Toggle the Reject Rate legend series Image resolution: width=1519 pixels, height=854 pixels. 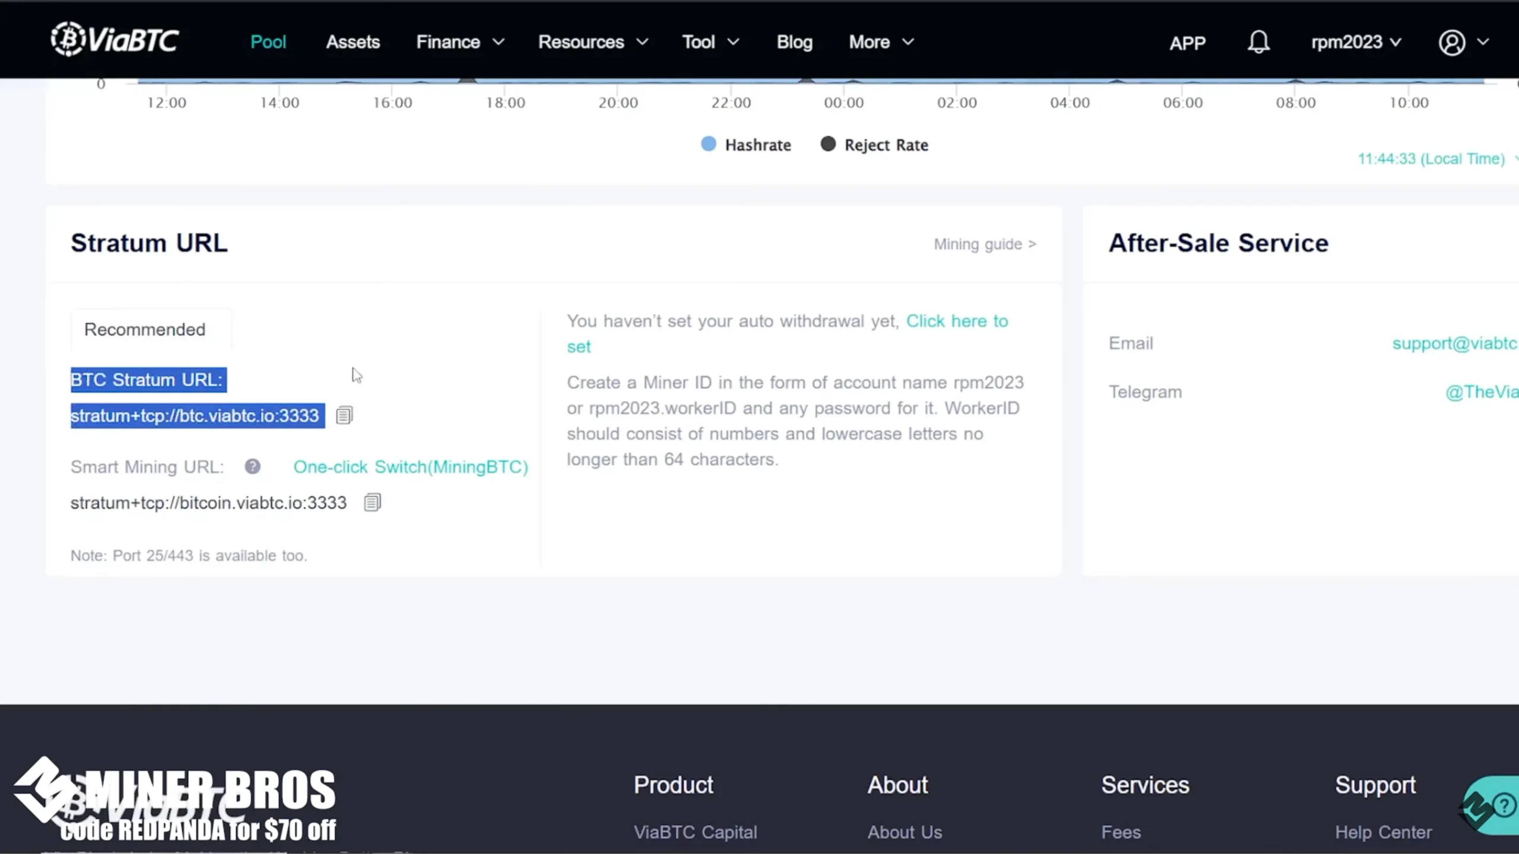pos(874,145)
